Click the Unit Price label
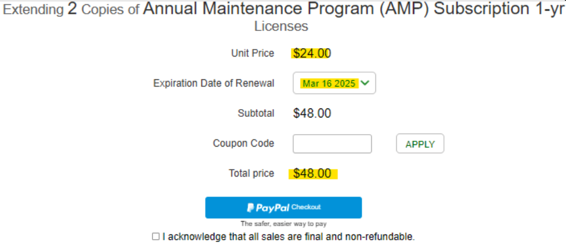The image size is (566, 248). point(253,53)
